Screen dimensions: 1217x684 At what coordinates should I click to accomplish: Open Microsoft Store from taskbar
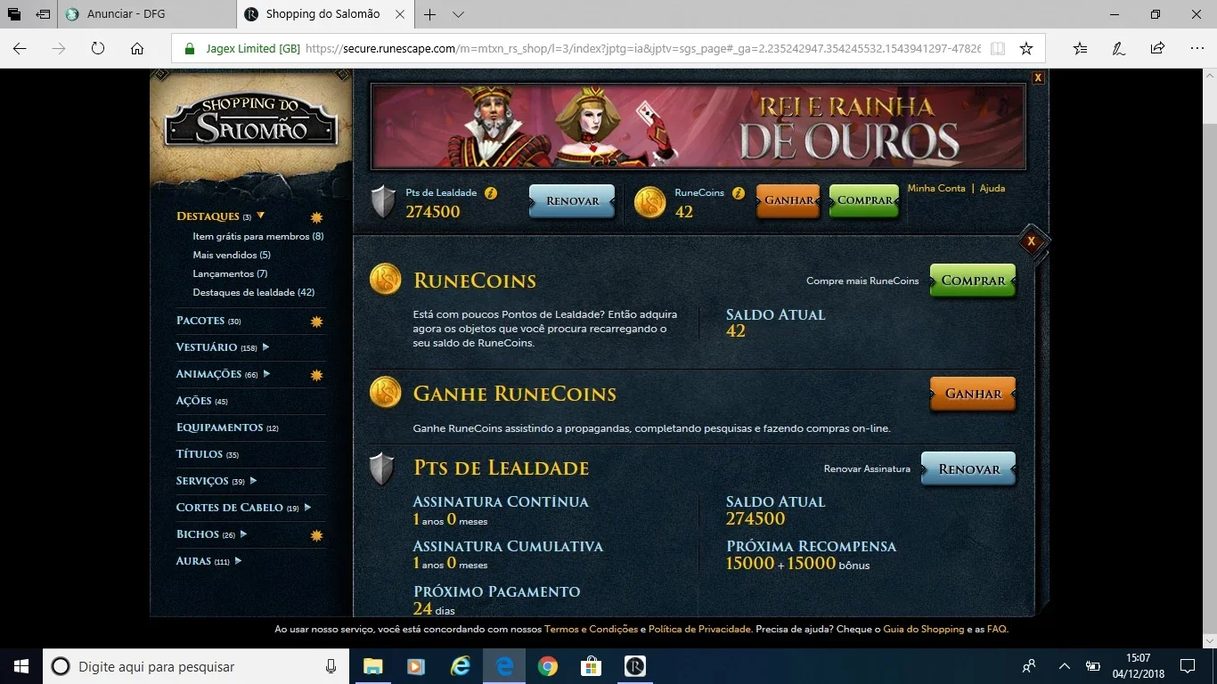591,666
